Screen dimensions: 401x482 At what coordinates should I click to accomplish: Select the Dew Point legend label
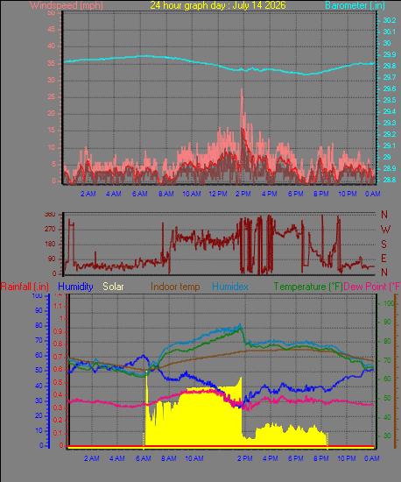click(x=372, y=287)
